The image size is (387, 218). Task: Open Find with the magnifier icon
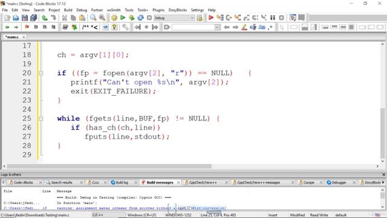(x=93, y=18)
